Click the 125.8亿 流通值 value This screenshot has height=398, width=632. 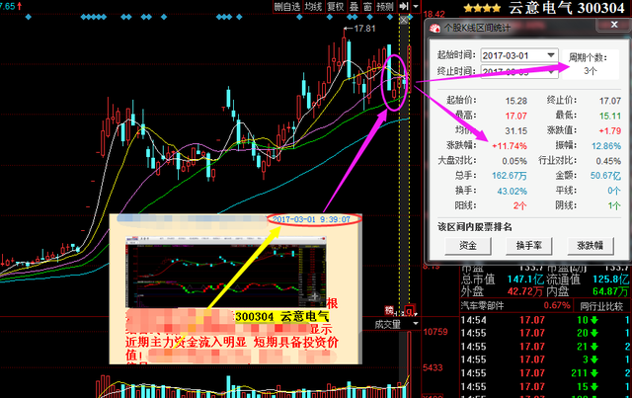[x=610, y=279]
